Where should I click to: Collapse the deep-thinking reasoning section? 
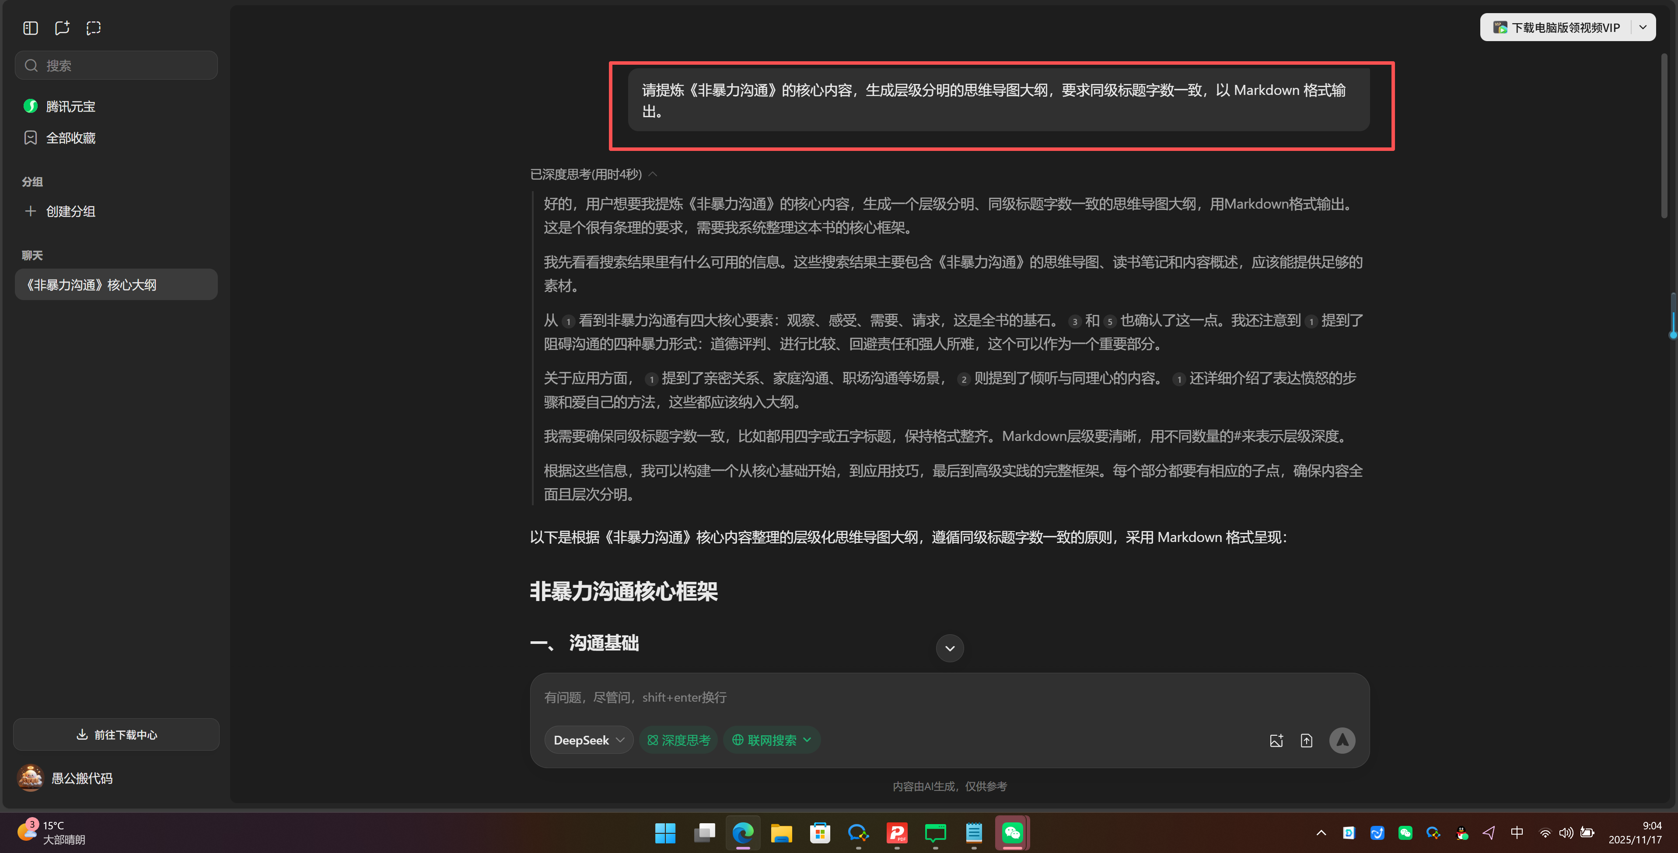click(x=654, y=174)
